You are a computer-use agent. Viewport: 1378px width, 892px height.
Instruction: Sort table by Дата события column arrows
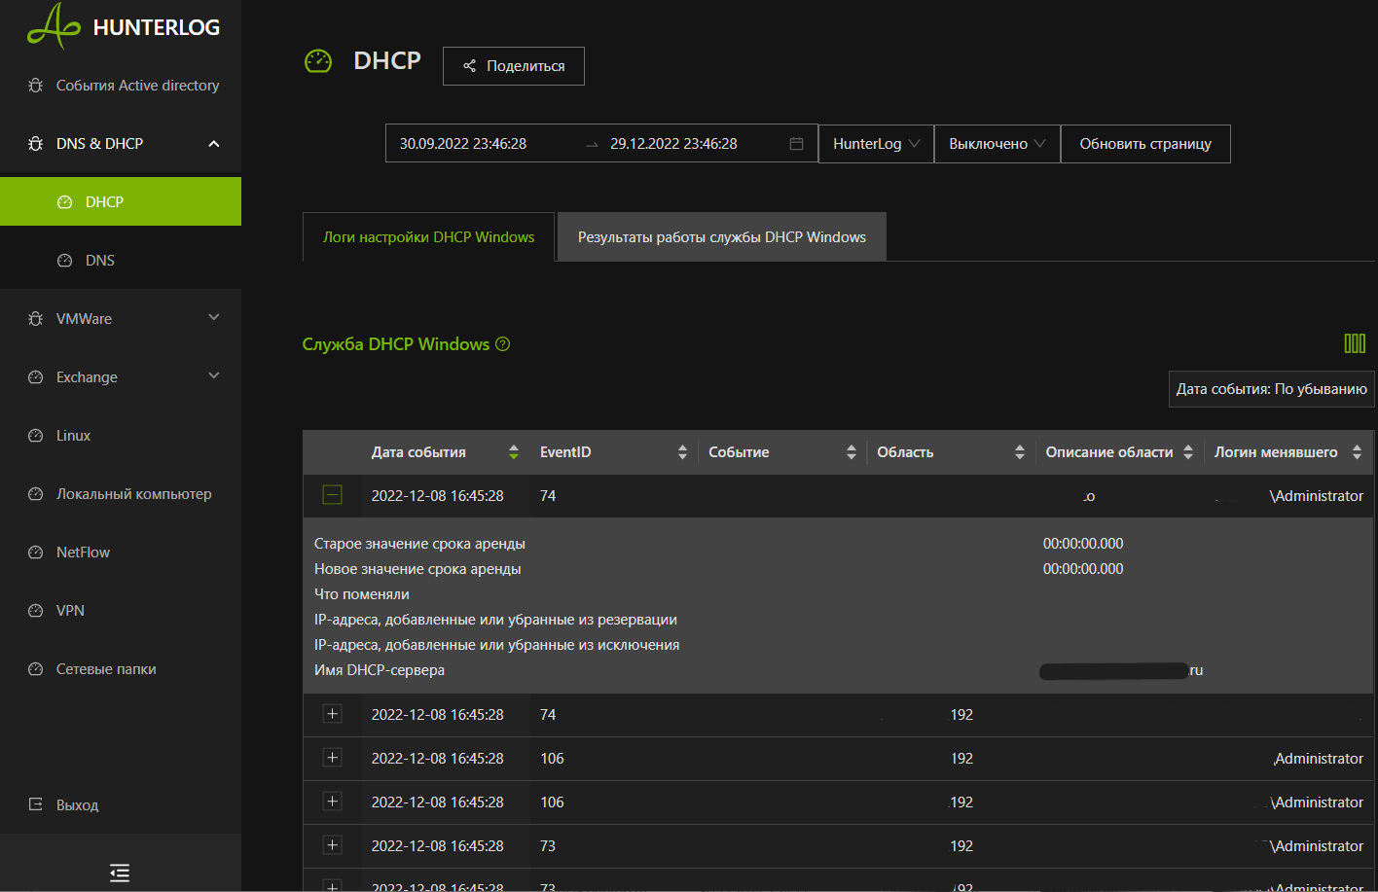coord(514,452)
